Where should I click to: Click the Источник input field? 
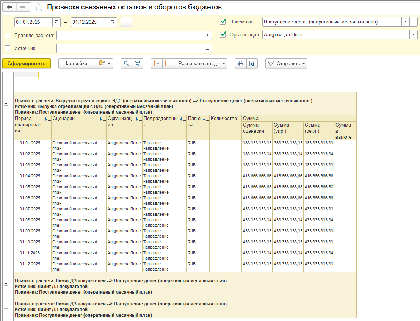pos(130,48)
